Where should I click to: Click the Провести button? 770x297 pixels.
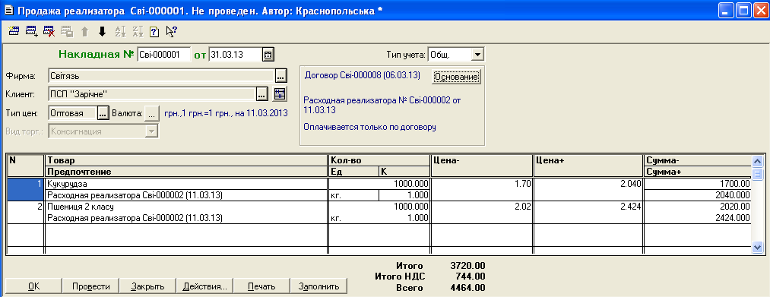pos(90,286)
